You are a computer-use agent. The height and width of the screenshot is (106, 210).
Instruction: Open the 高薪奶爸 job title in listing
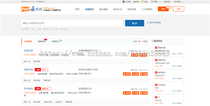28,70
